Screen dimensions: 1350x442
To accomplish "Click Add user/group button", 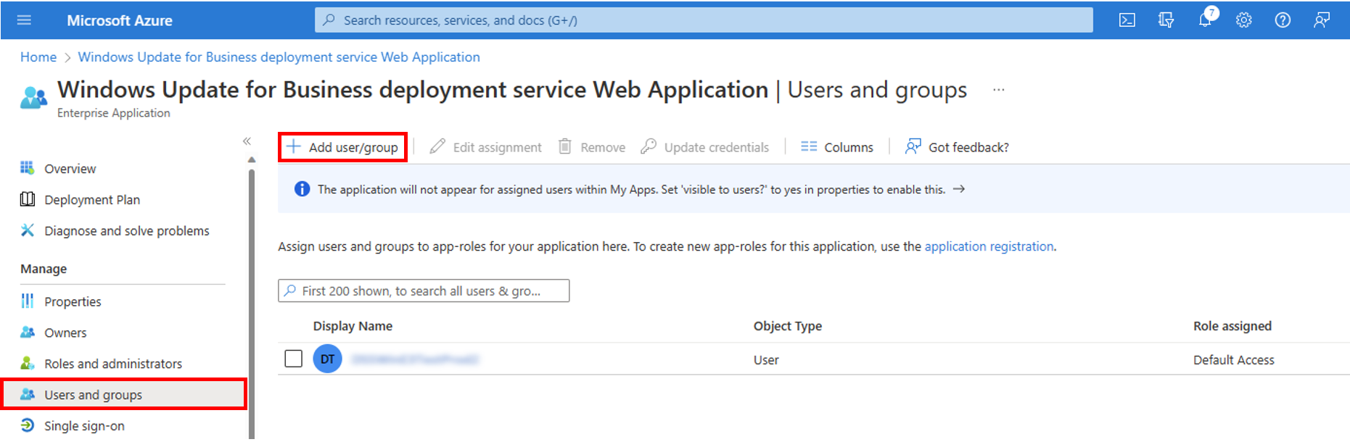I will pyautogui.click(x=342, y=147).
